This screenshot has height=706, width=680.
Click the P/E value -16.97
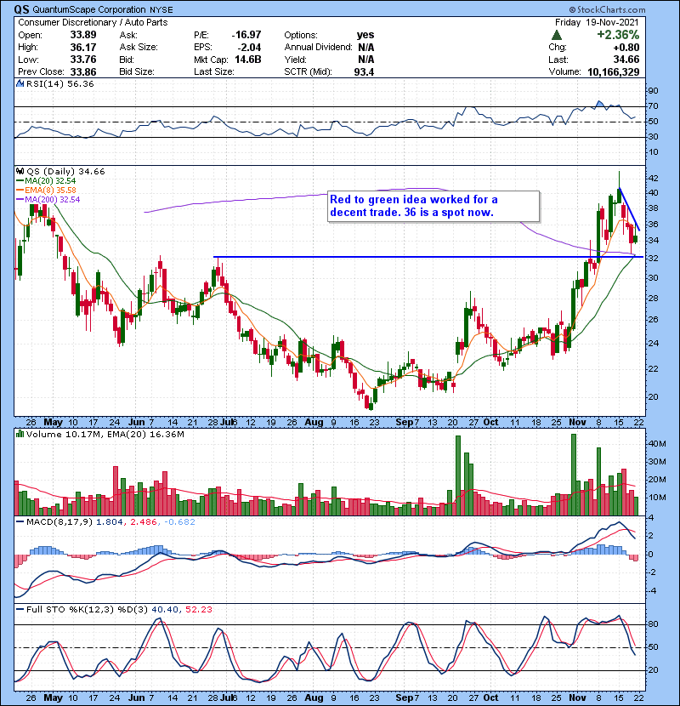[246, 35]
